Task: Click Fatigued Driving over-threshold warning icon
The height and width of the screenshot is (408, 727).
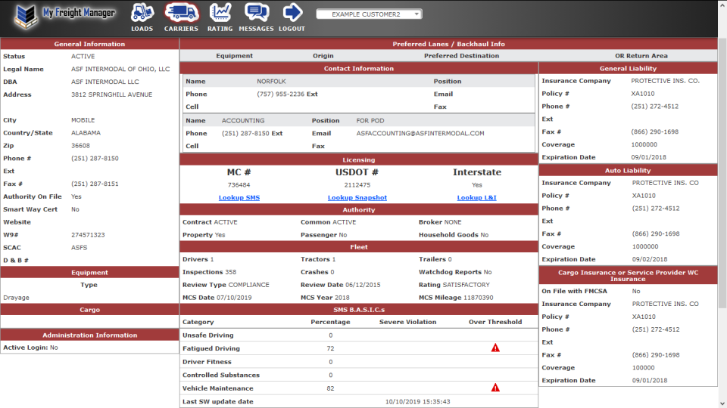Action: click(x=495, y=348)
